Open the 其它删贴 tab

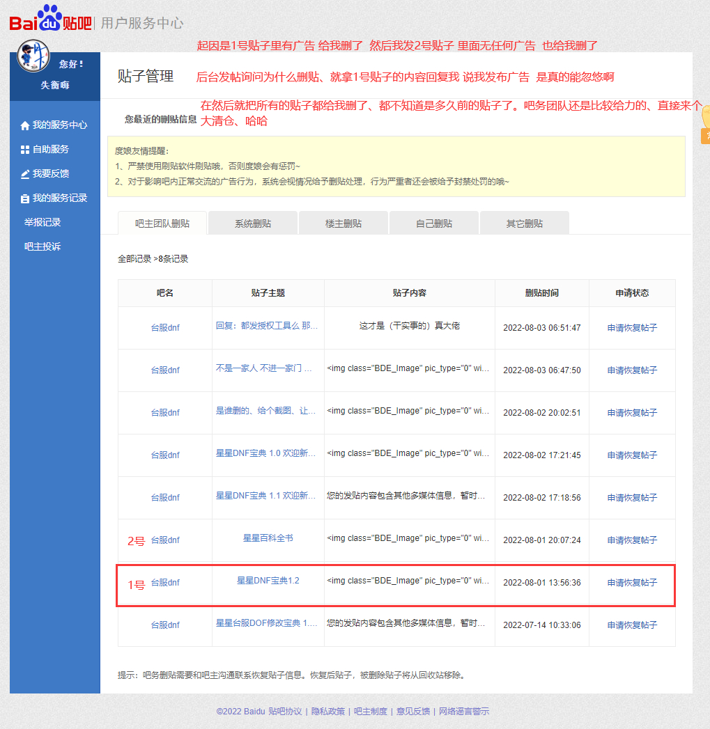524,224
